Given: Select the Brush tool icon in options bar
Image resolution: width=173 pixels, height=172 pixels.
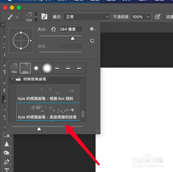Looking at the screenshot, I should (x=10, y=17).
